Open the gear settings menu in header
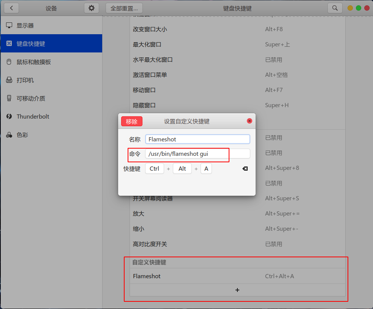The width and height of the screenshot is (373, 309). (91, 8)
